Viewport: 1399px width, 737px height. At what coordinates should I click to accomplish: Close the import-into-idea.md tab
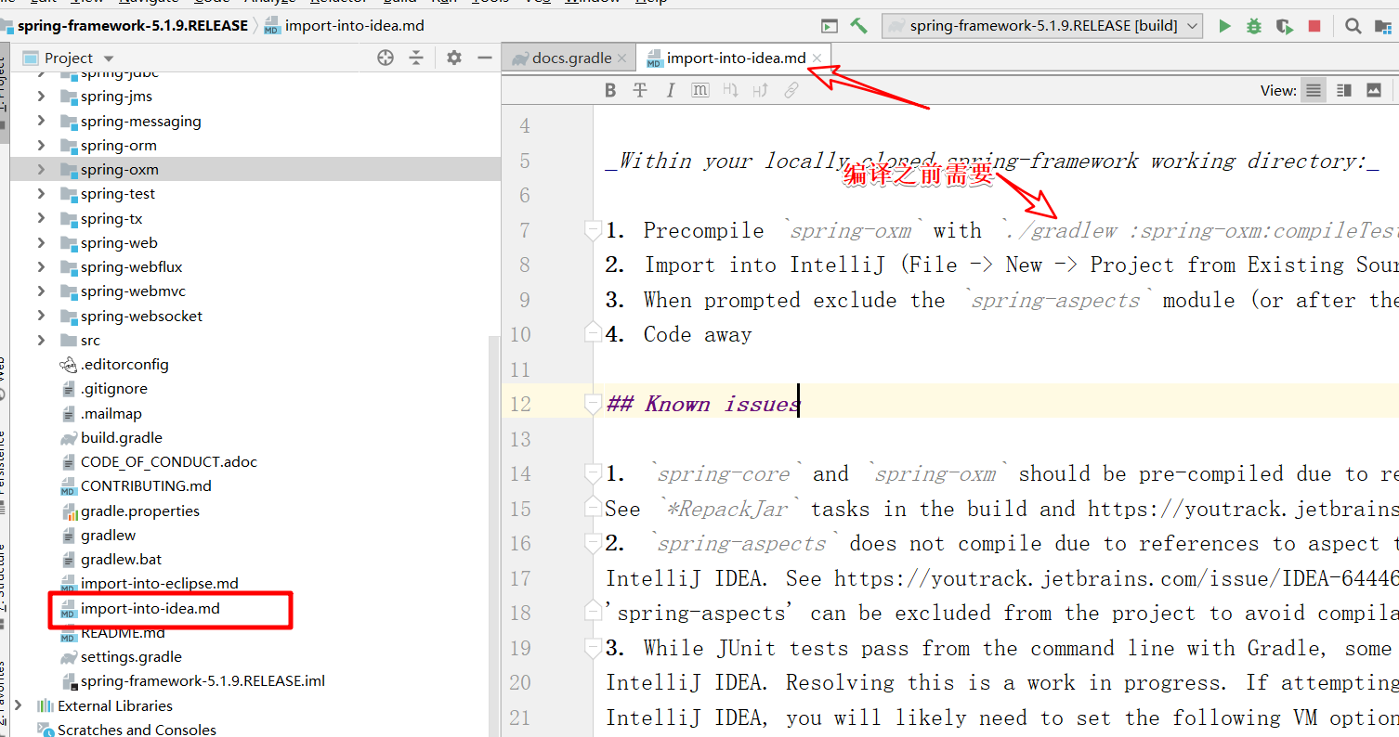pos(817,58)
